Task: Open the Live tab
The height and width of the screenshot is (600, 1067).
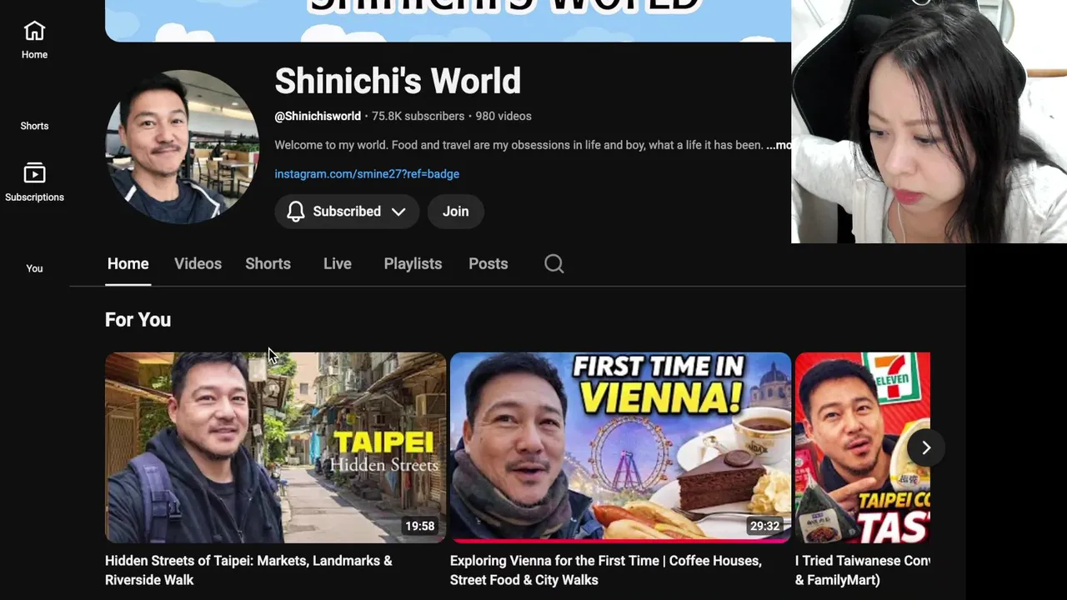Action: 337,264
